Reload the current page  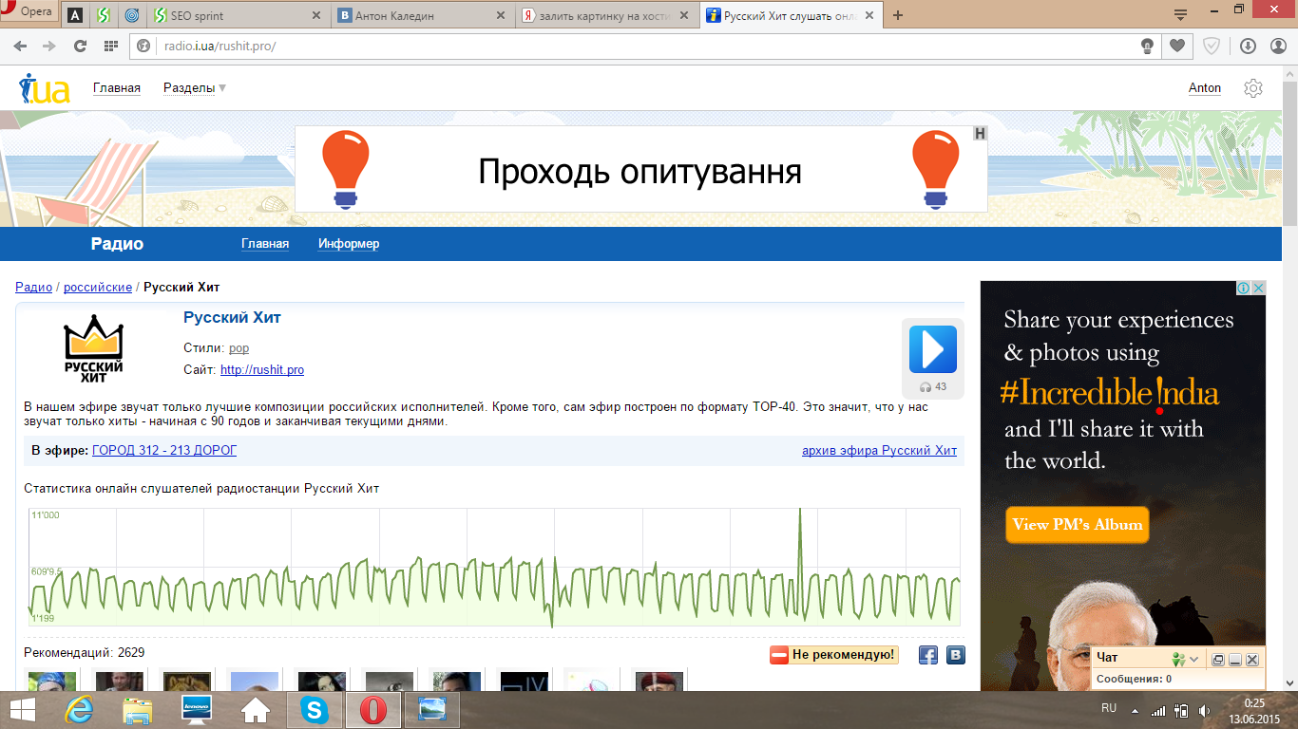coord(80,46)
